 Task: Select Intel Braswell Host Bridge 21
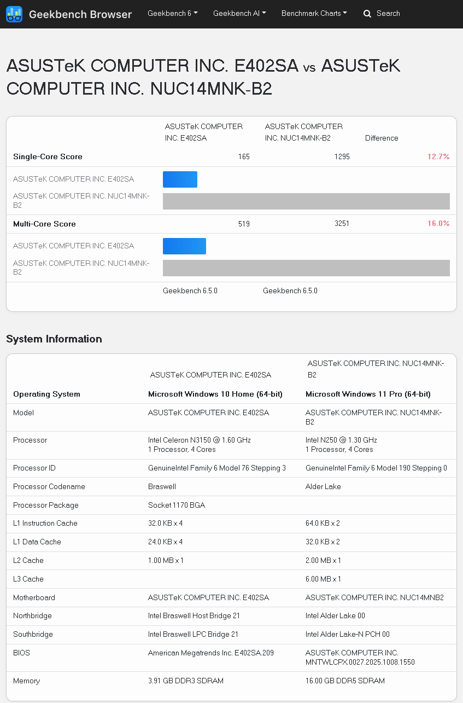(x=194, y=615)
